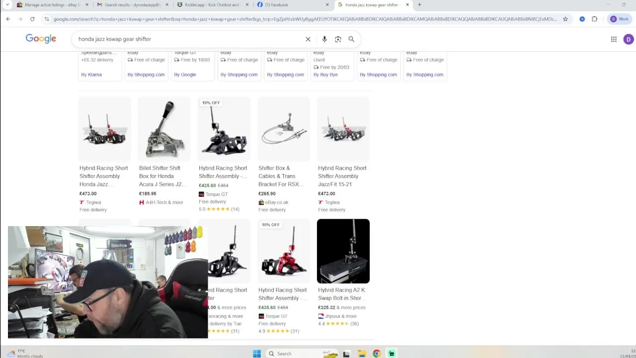Open Hybrid Racing Short Shifter Jazz/Fit 15-21 title
The width and height of the screenshot is (636, 358).
click(x=342, y=176)
